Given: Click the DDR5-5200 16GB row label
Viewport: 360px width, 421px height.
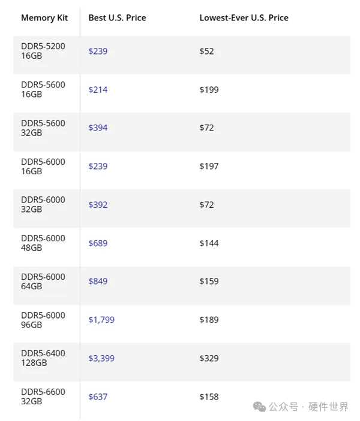Looking at the screenshot, I should (43, 51).
